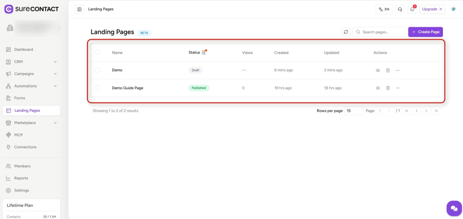Click the Created column header
Screen dimensions: 463x219
281,53
